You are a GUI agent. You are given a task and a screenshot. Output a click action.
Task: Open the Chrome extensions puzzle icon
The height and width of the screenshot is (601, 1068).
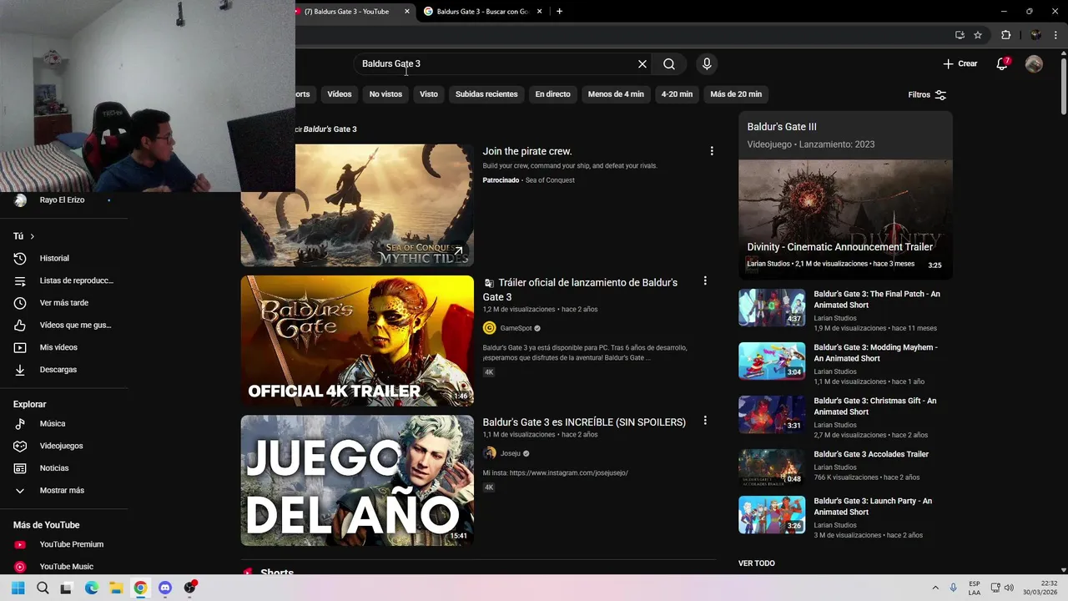pos(1005,35)
